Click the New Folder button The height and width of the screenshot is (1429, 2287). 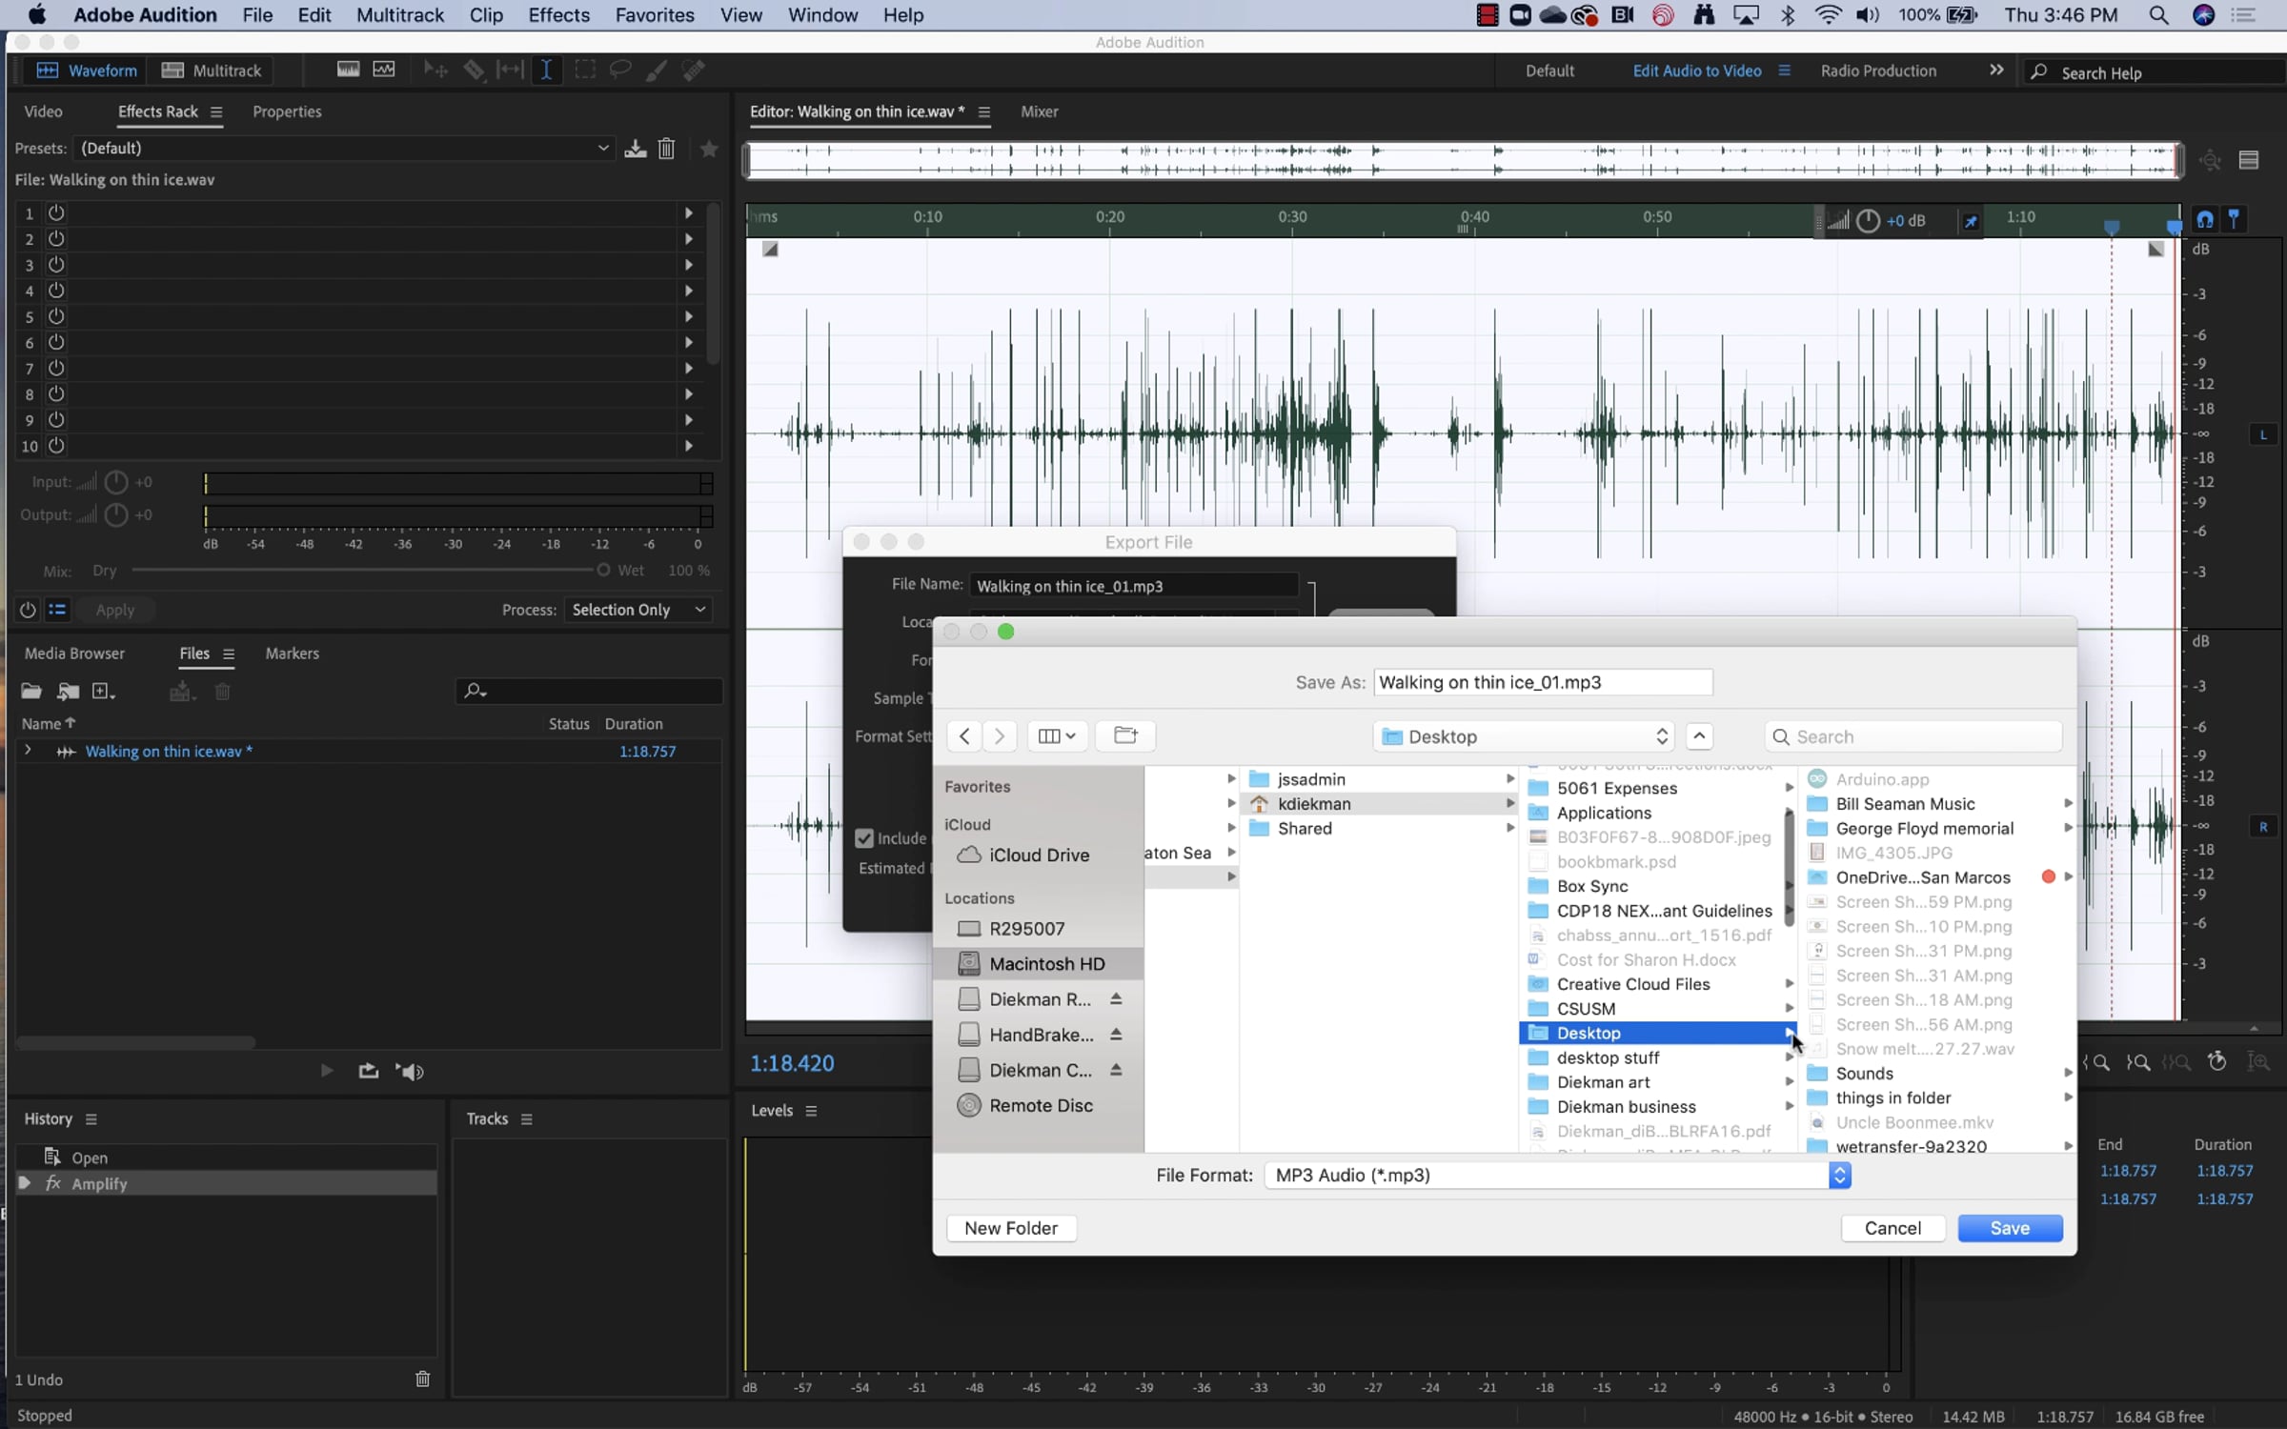[x=1010, y=1228]
